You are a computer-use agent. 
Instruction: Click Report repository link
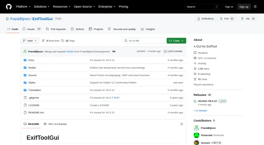click(x=203, y=84)
